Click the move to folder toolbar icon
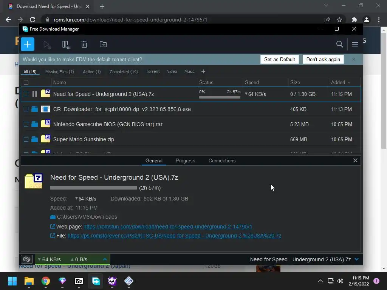The image size is (387, 290). [x=103, y=45]
